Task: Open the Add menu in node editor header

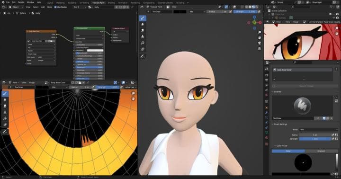Action: tap(43, 7)
